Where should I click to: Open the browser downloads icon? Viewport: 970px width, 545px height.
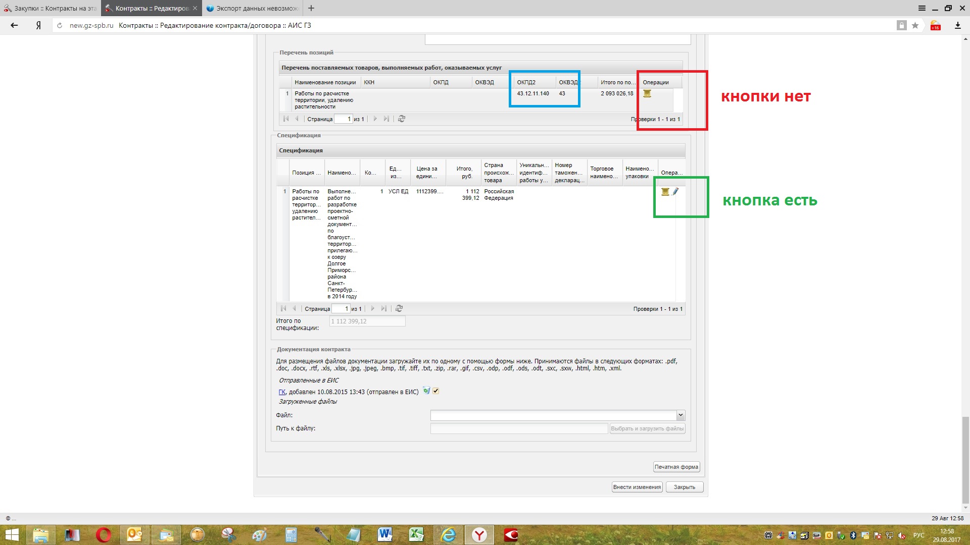pos(957,25)
